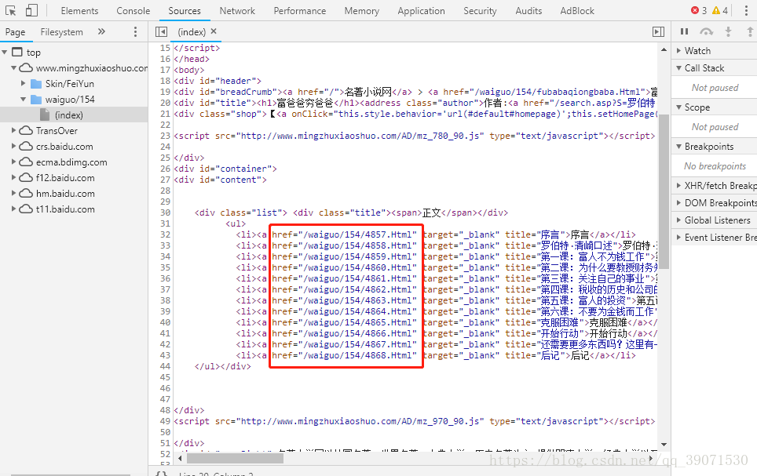Click the pretty-print curly braces icon
The height and width of the screenshot is (476, 757).
(161, 474)
